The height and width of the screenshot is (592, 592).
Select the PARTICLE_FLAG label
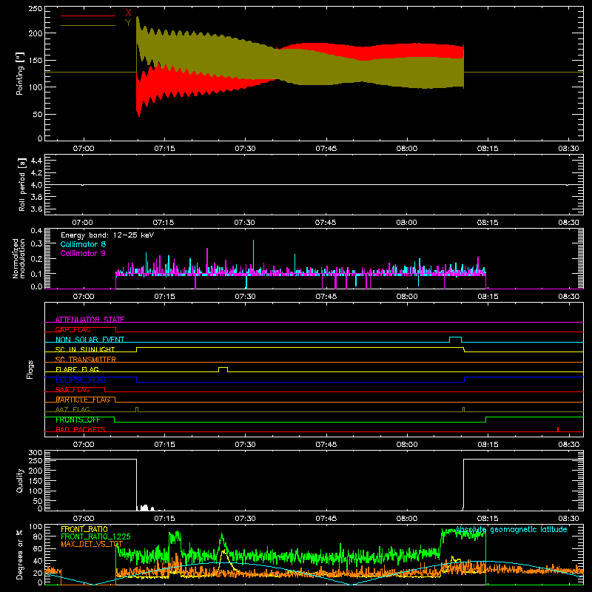pos(83,400)
